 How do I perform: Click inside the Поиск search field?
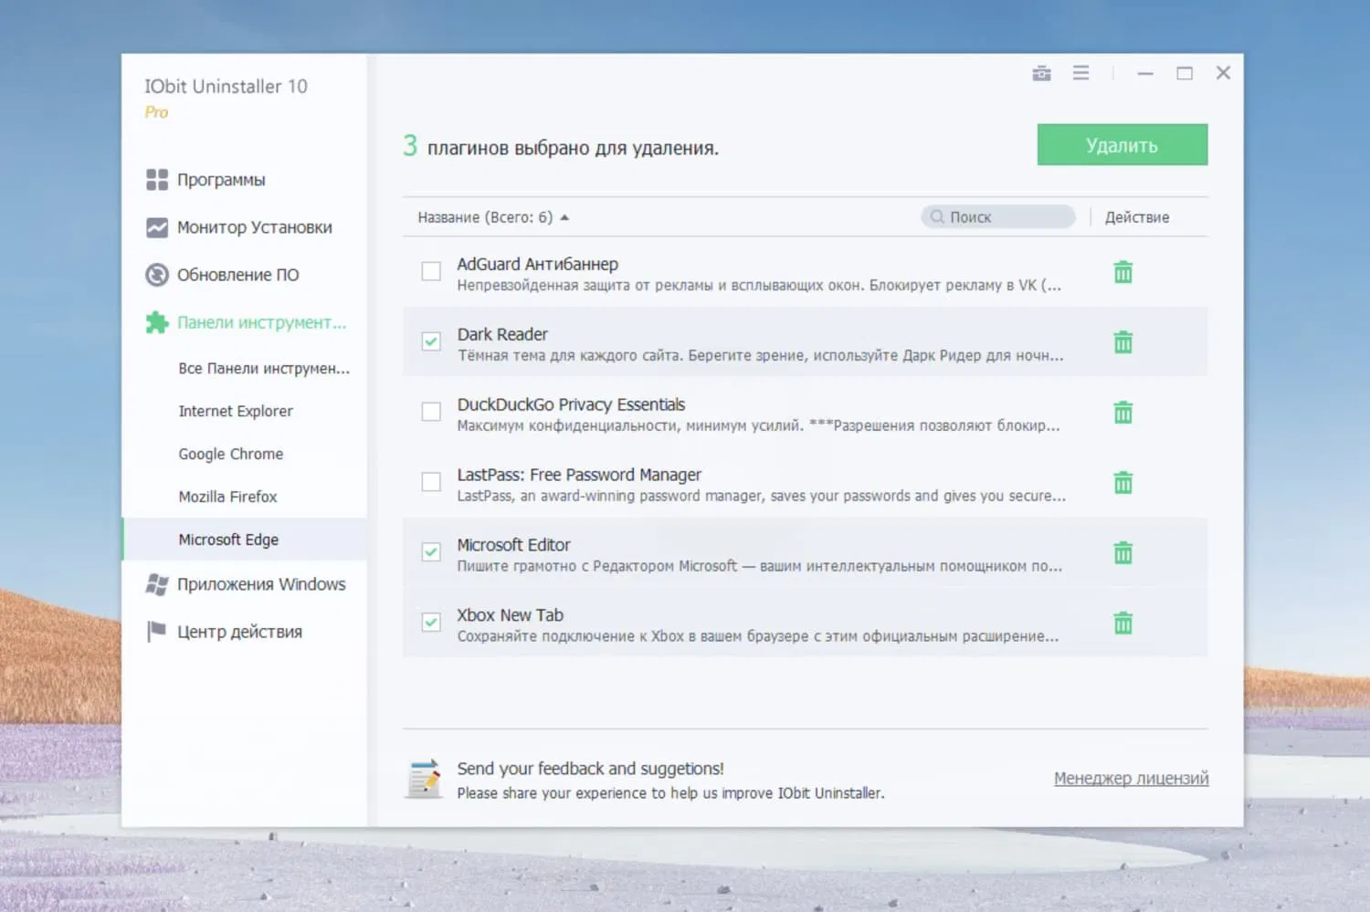point(997,216)
